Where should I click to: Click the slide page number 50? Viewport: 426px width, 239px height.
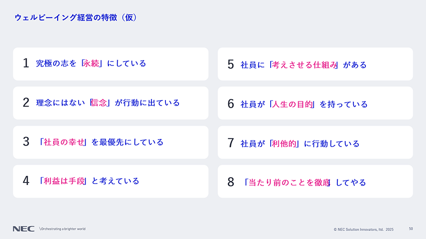(x=411, y=229)
